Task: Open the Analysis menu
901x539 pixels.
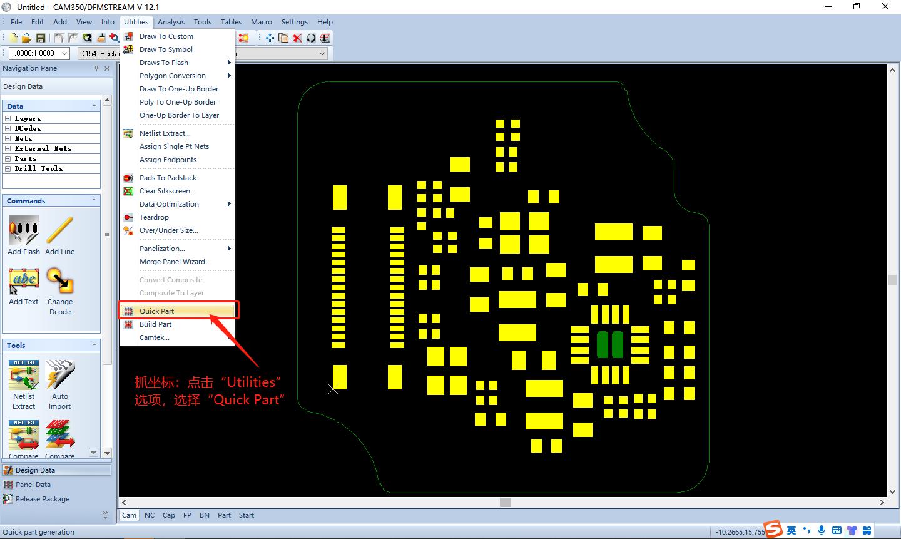Action: click(x=171, y=22)
